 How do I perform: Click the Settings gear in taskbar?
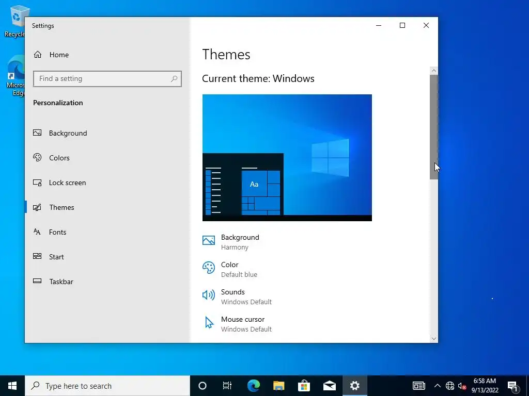pos(354,386)
